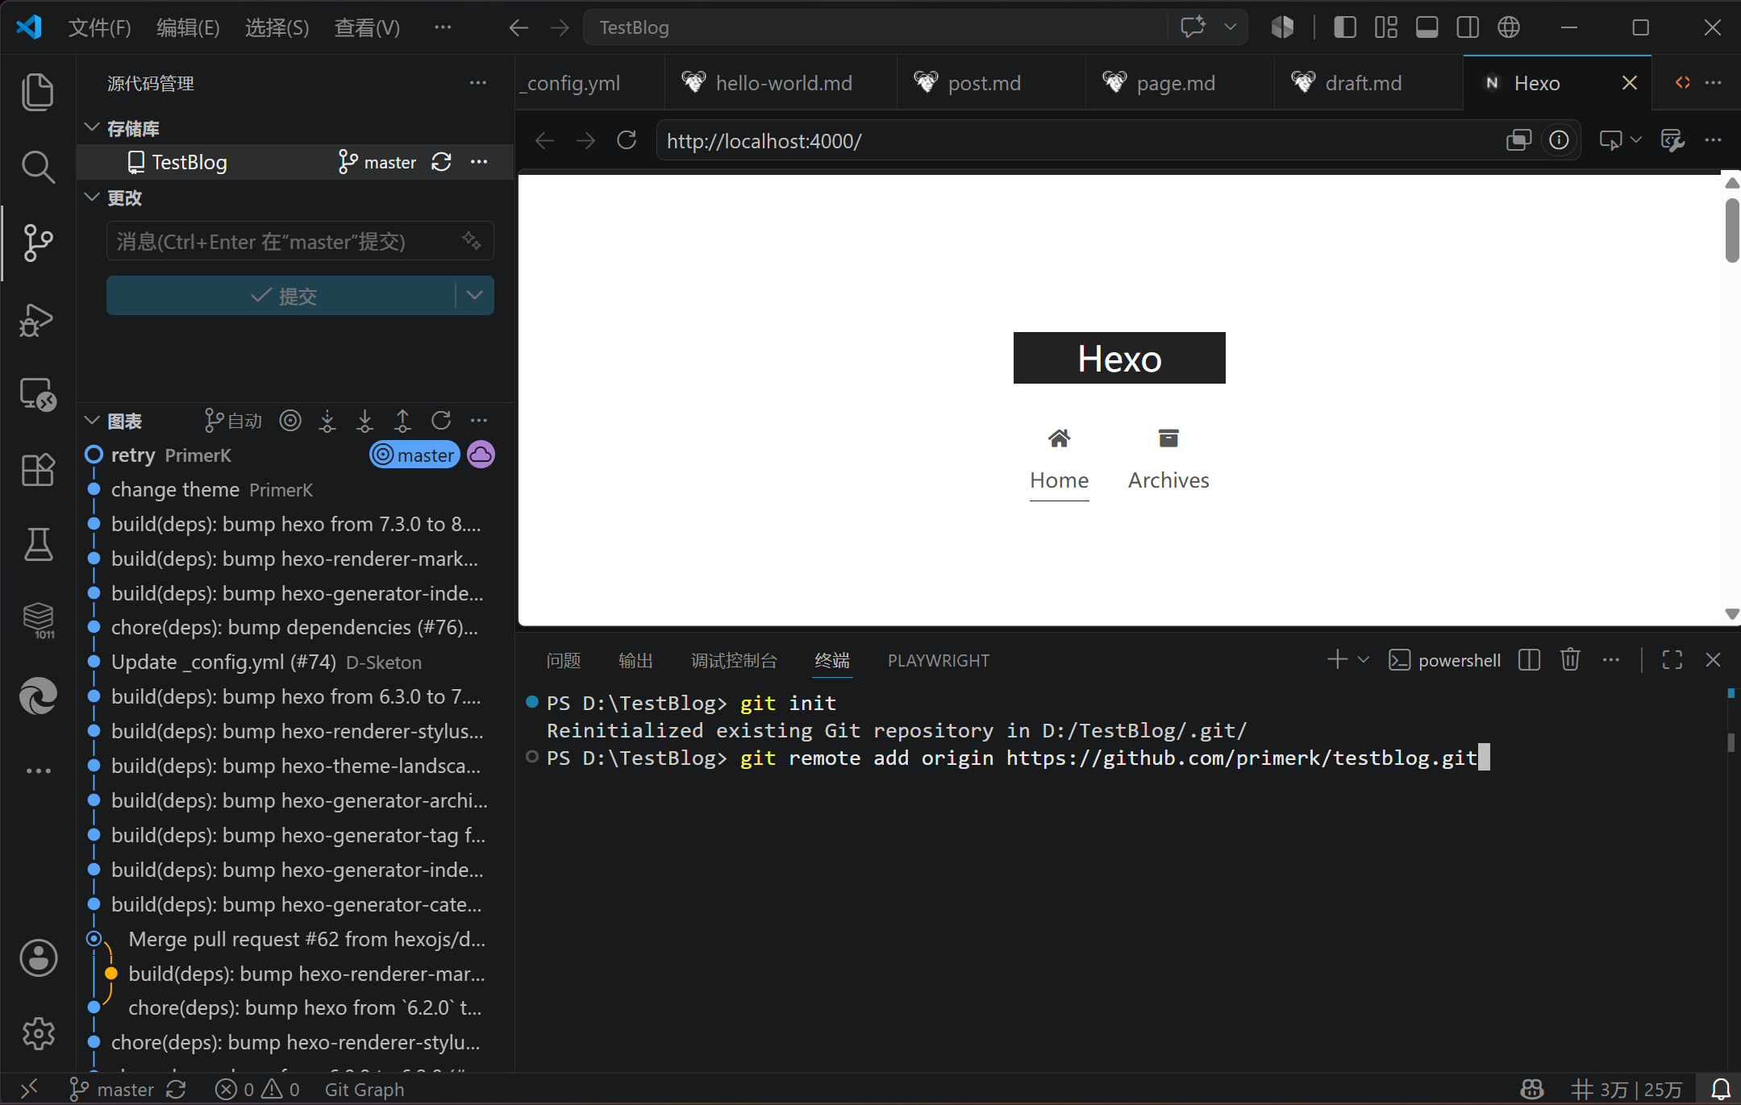Collapse the 图表 section
This screenshot has width=1741, height=1105.
coord(92,421)
